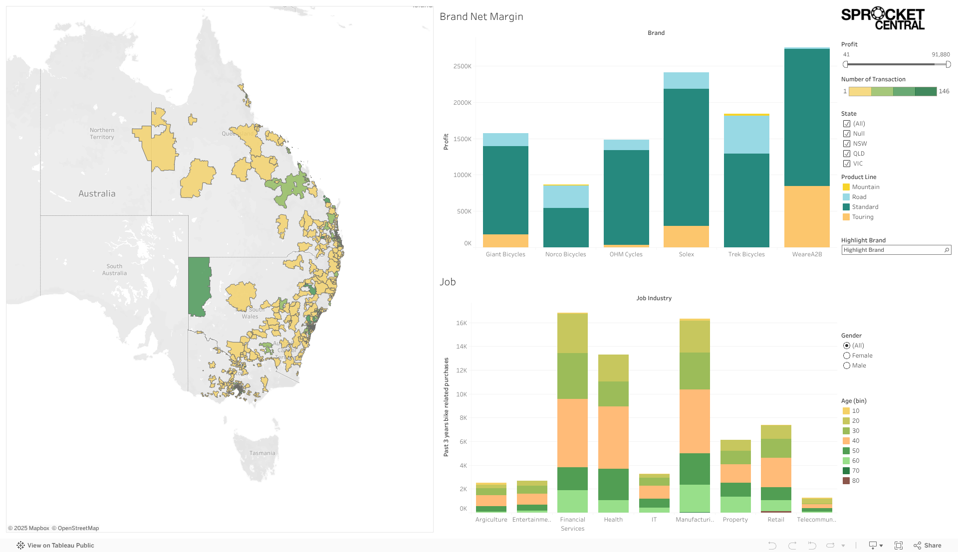
Task: Open the dropdown arrow next to Download icon
Action: [x=881, y=545]
